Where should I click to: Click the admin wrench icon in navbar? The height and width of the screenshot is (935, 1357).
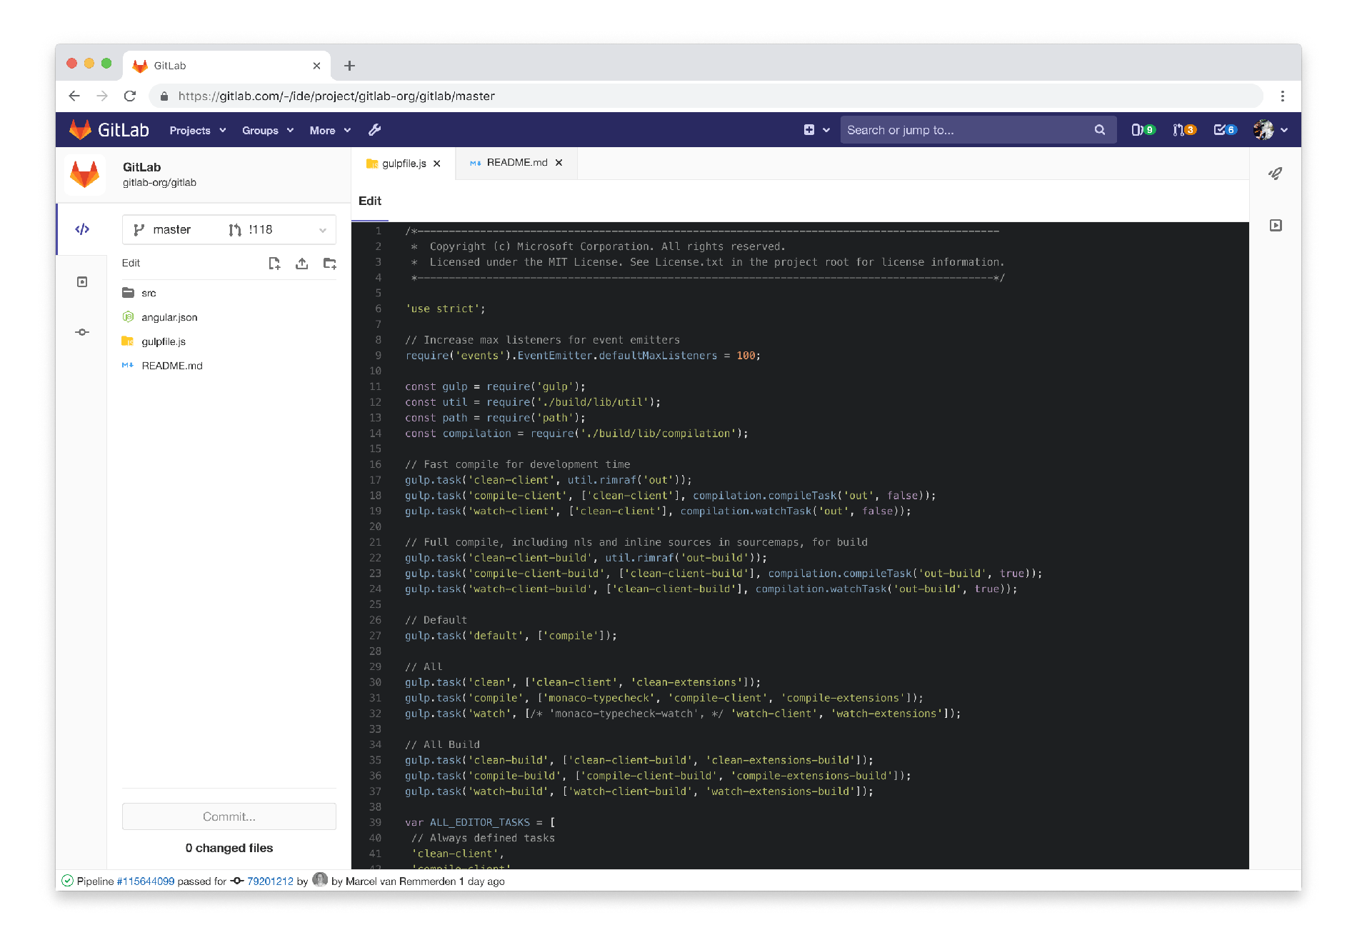click(374, 130)
